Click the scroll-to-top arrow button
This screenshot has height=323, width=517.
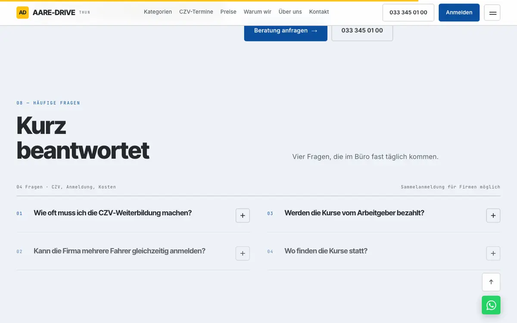click(x=491, y=282)
